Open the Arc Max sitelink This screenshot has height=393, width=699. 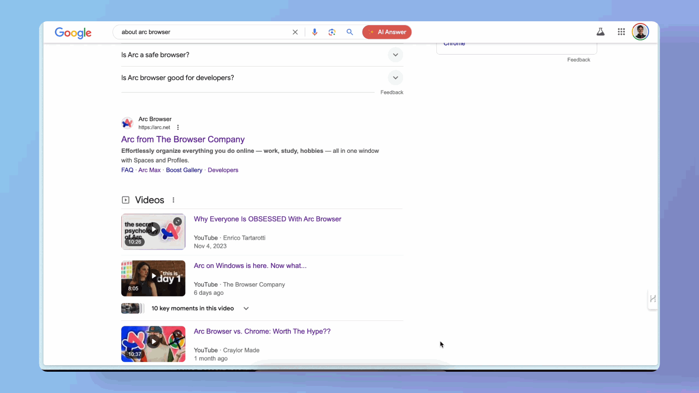pyautogui.click(x=150, y=170)
